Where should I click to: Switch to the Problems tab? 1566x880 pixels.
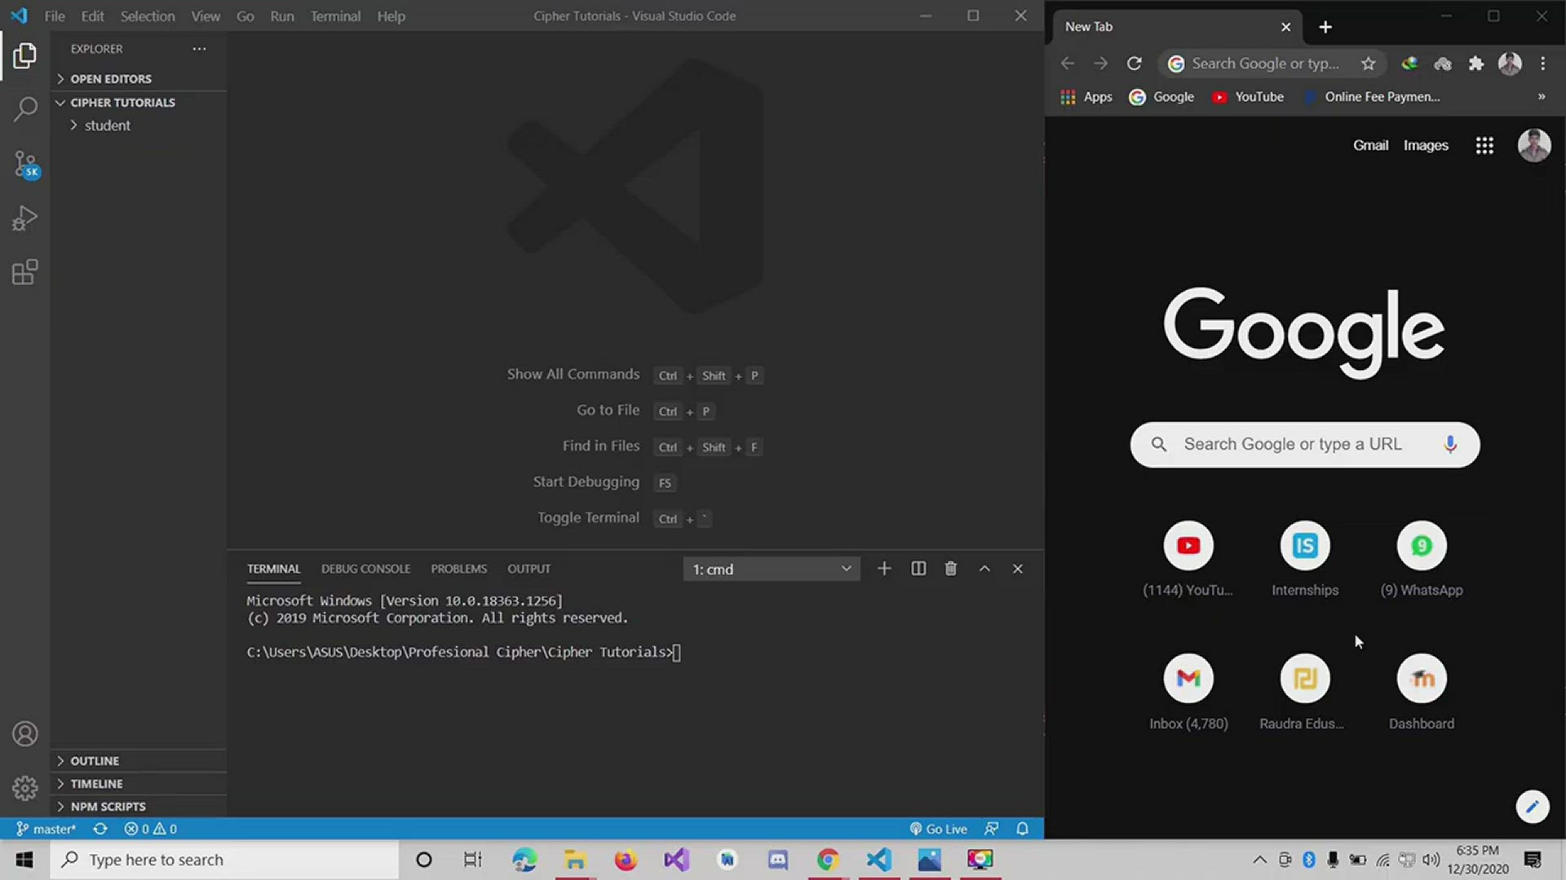pyautogui.click(x=459, y=569)
